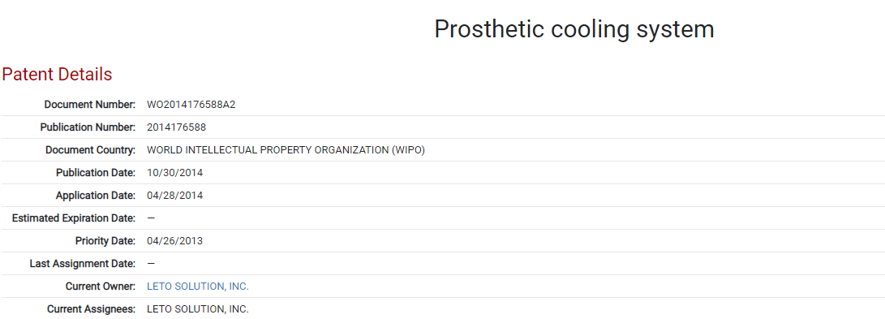This screenshot has height=319, width=885.
Task: Click the Last Assignment Date label
Action: (x=83, y=264)
